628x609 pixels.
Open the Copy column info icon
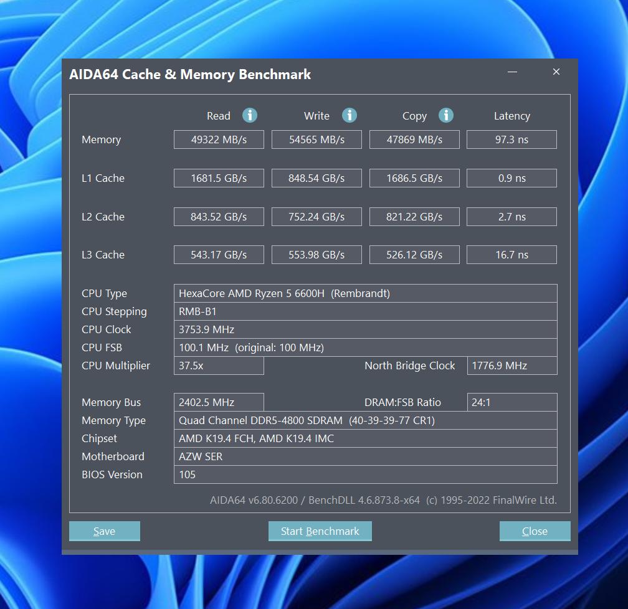tap(445, 115)
